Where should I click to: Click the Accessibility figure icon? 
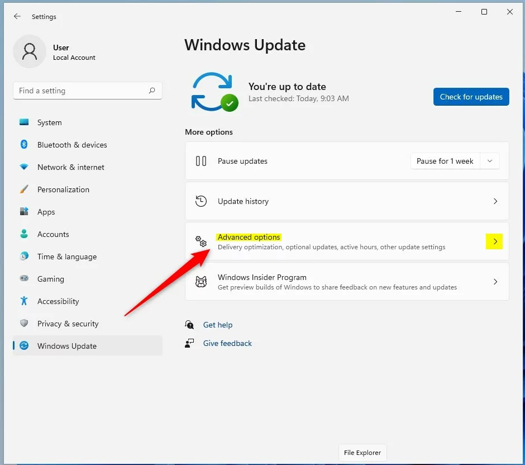(24, 301)
